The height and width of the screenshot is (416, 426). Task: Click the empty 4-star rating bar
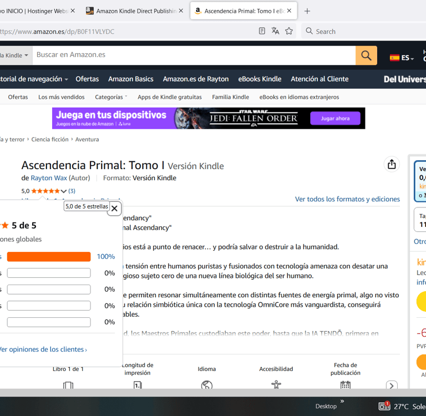pyautogui.click(x=49, y=273)
